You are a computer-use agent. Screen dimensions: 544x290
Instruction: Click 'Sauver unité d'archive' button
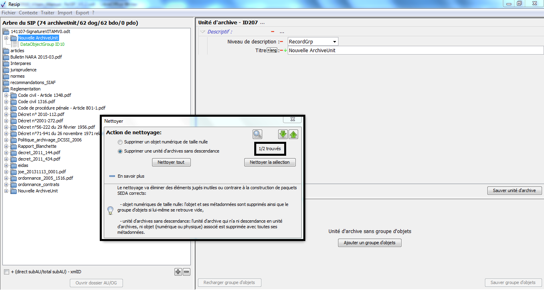pos(514,190)
